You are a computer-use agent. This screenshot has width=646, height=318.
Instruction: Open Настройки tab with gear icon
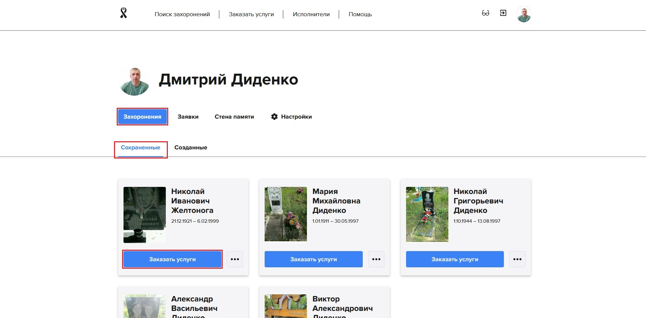tap(291, 117)
